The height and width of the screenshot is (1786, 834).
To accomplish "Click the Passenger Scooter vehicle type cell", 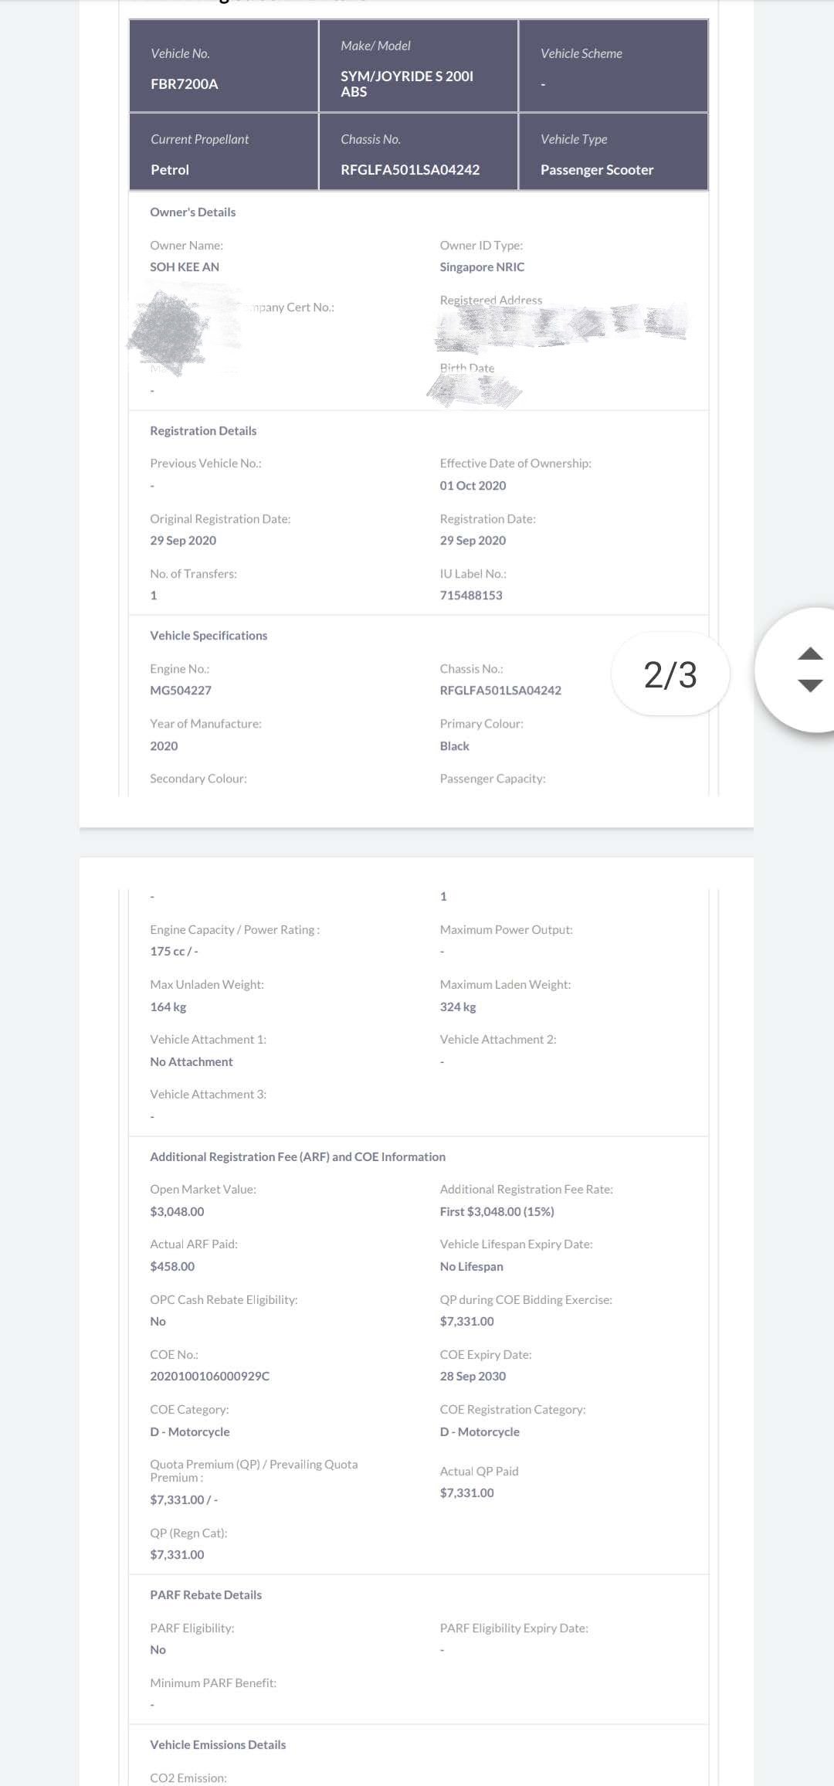I will pyautogui.click(x=614, y=151).
